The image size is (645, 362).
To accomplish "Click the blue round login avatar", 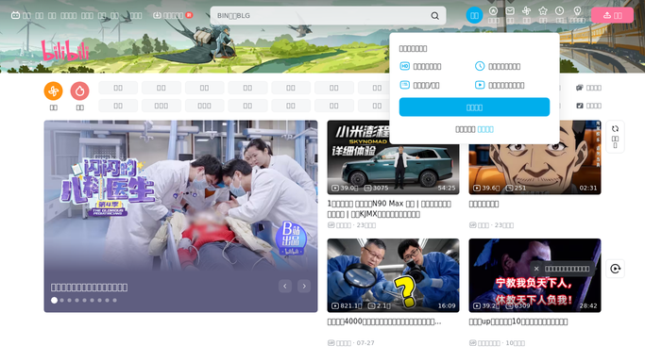I will click(474, 15).
